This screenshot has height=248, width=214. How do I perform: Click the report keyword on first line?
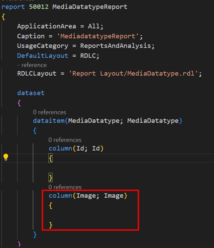[13, 7]
